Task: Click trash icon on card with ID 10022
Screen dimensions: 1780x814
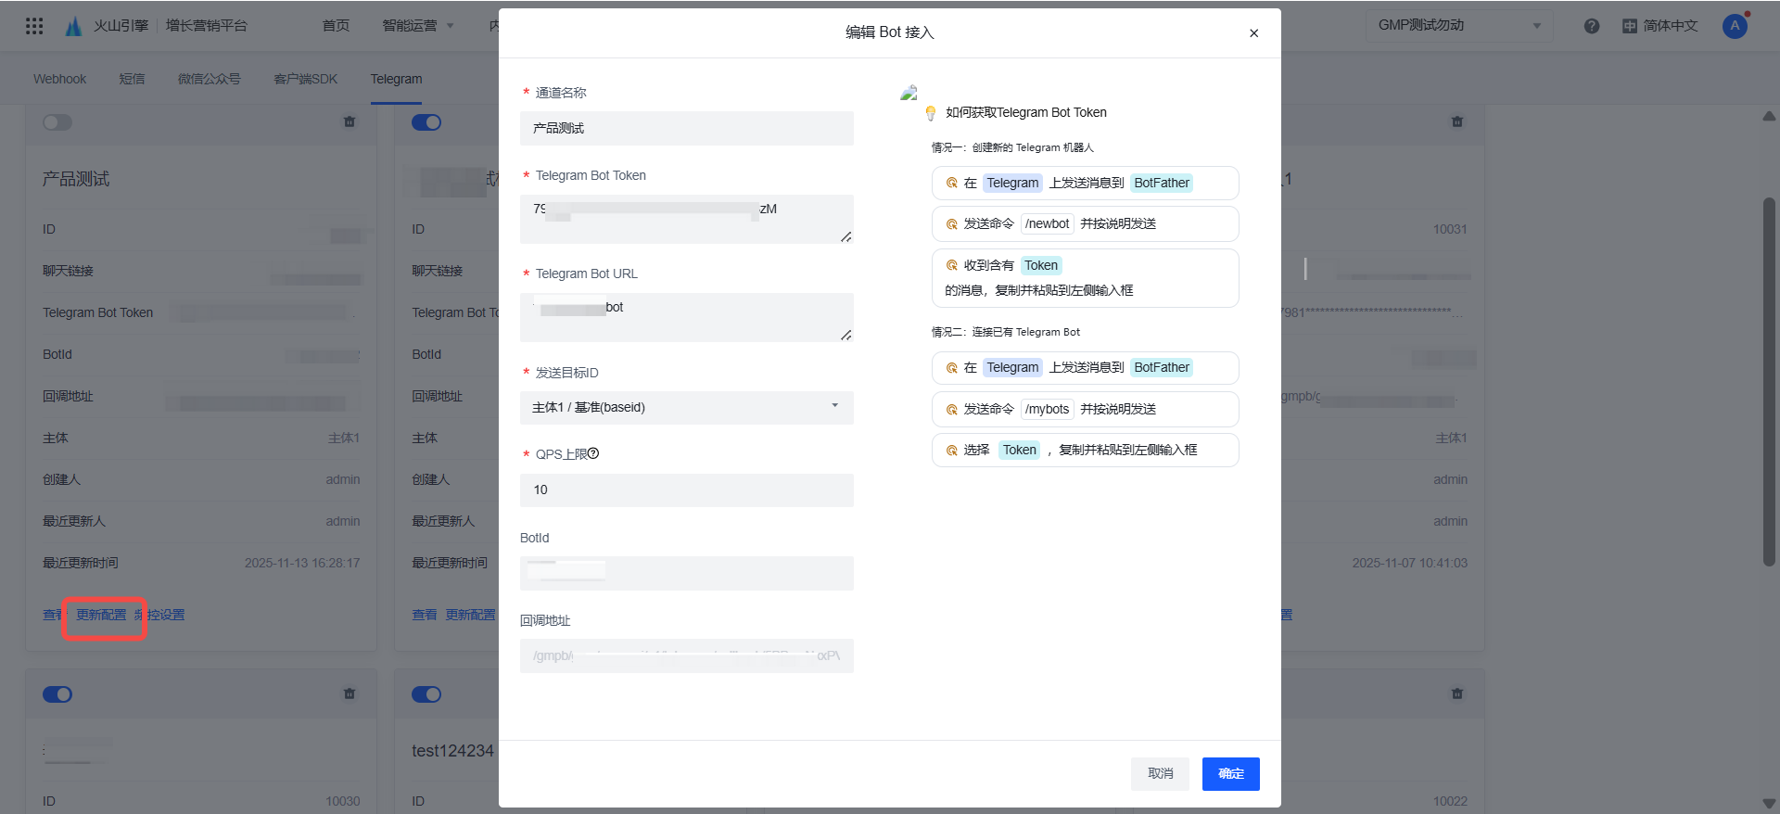Action: (1457, 693)
